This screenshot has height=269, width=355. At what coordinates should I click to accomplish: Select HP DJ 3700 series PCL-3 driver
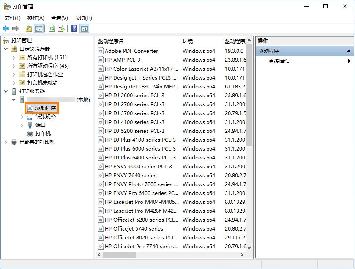click(x=172, y=113)
